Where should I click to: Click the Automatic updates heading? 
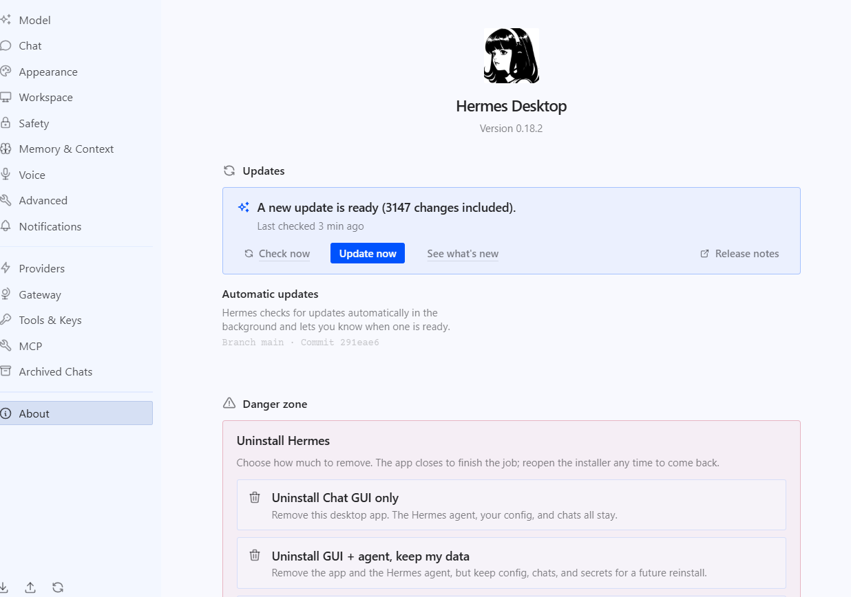point(270,294)
